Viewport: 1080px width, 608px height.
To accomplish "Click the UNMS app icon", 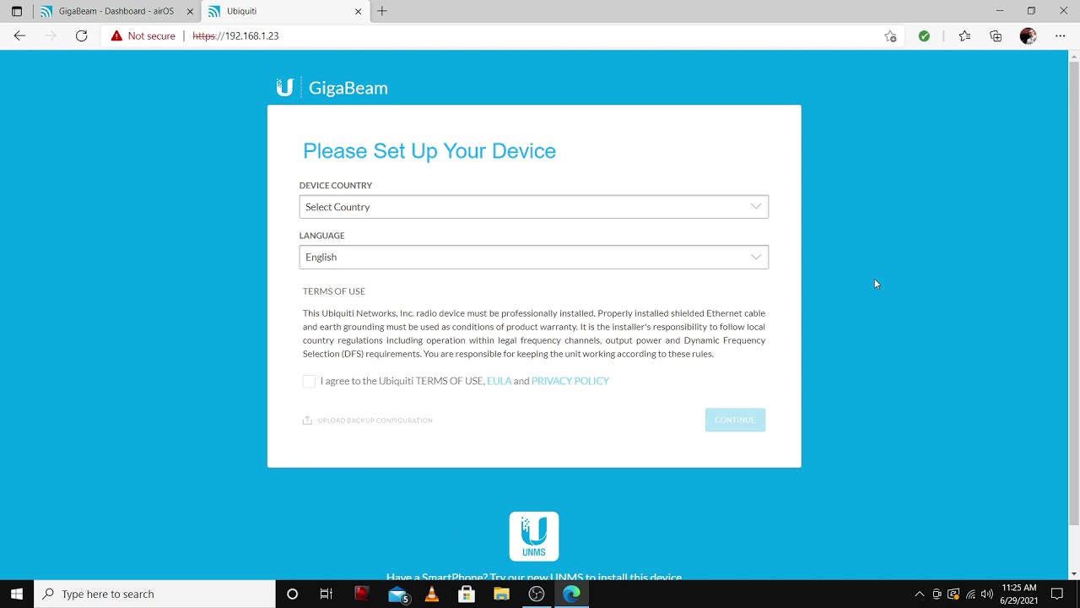I will coord(533,536).
